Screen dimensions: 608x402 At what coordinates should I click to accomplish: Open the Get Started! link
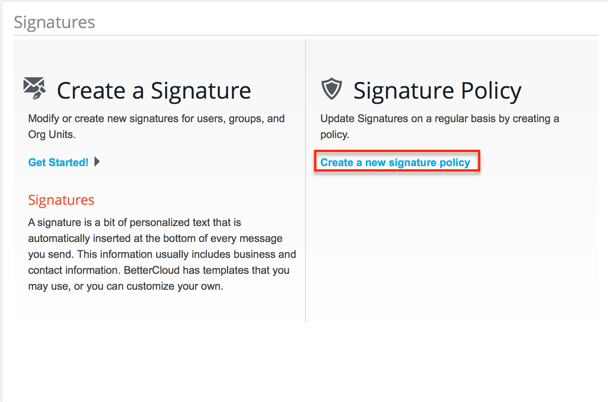[x=58, y=162]
